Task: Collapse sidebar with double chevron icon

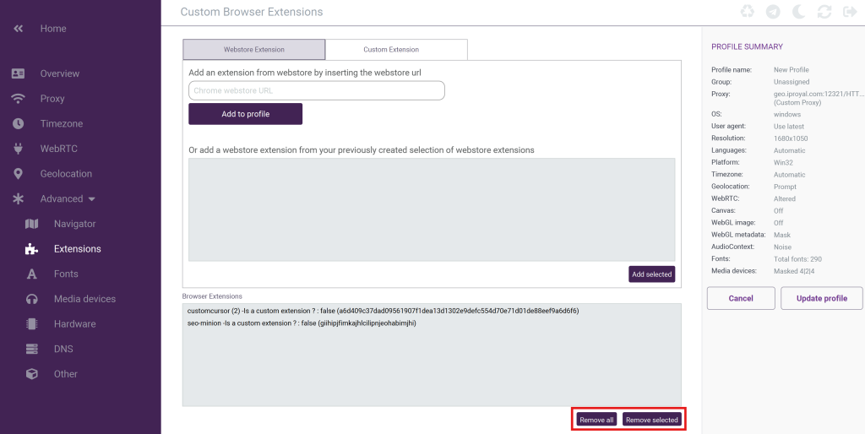Action: [19, 29]
